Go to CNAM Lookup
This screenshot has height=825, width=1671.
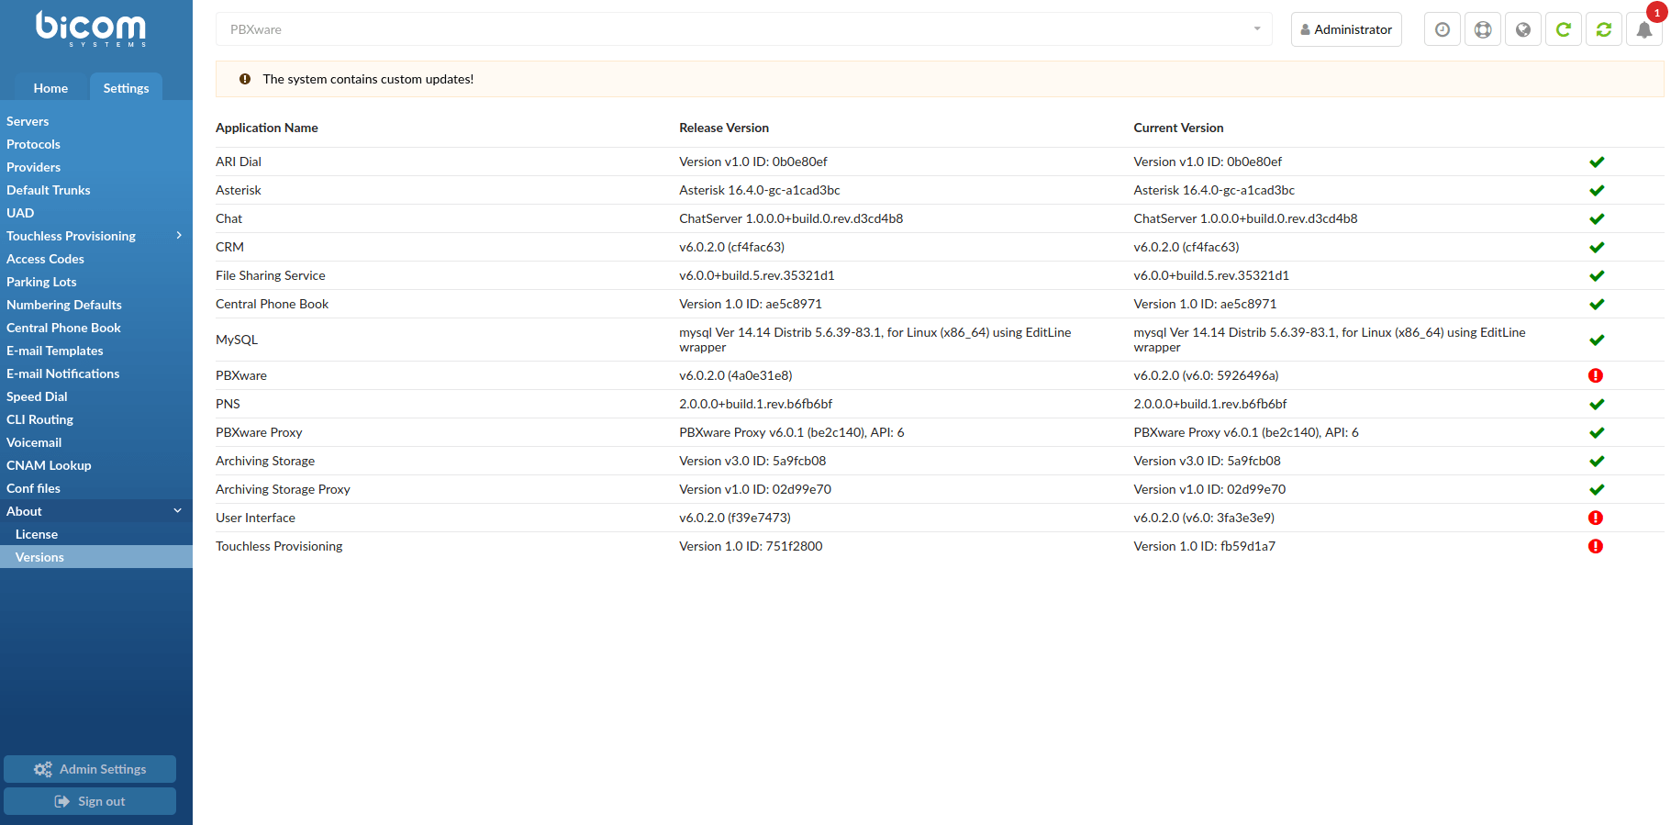click(49, 465)
